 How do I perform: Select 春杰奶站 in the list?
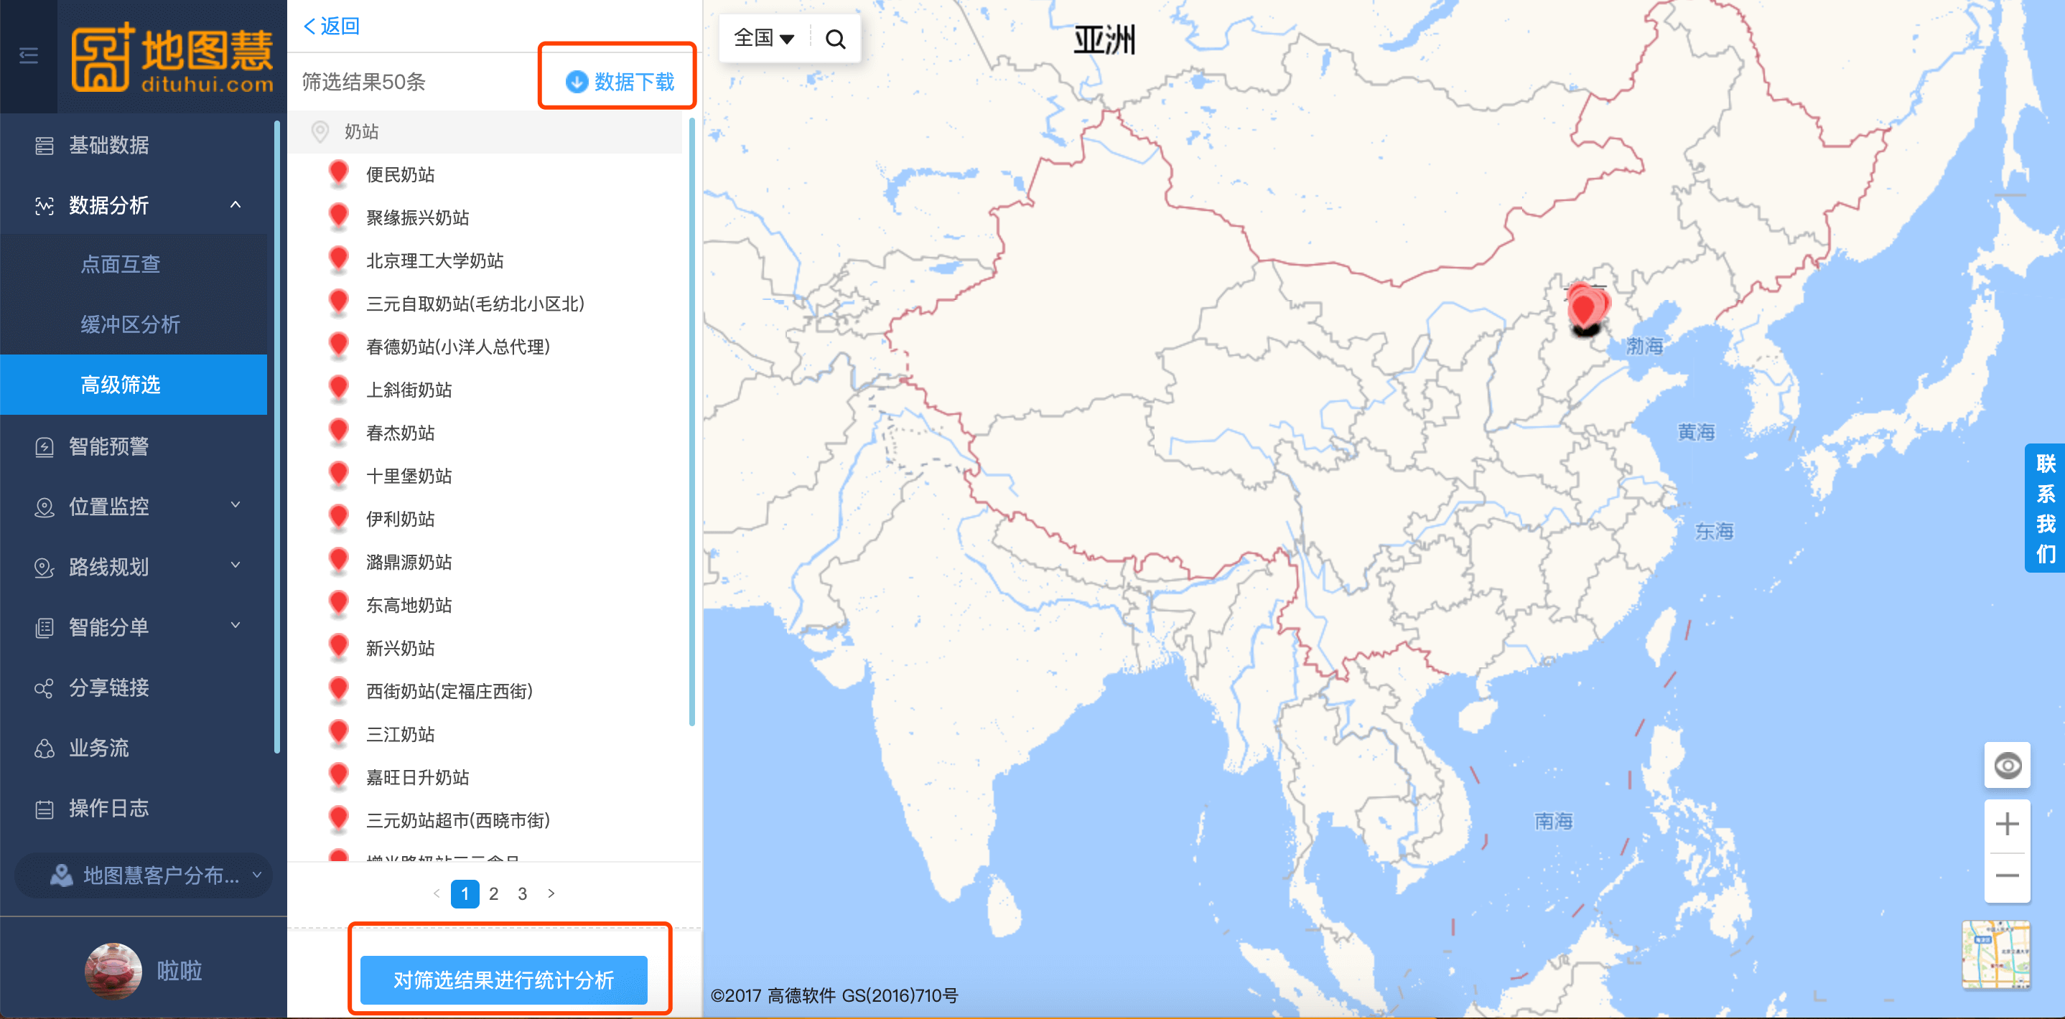(400, 433)
